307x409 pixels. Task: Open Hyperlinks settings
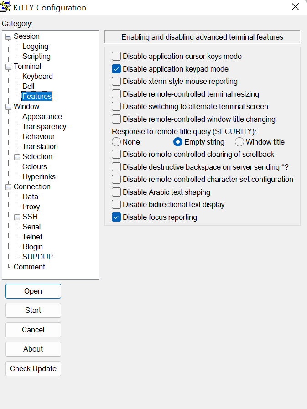[x=39, y=176]
